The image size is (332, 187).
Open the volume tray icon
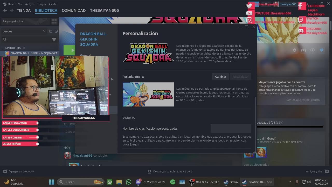[x=309, y=182]
